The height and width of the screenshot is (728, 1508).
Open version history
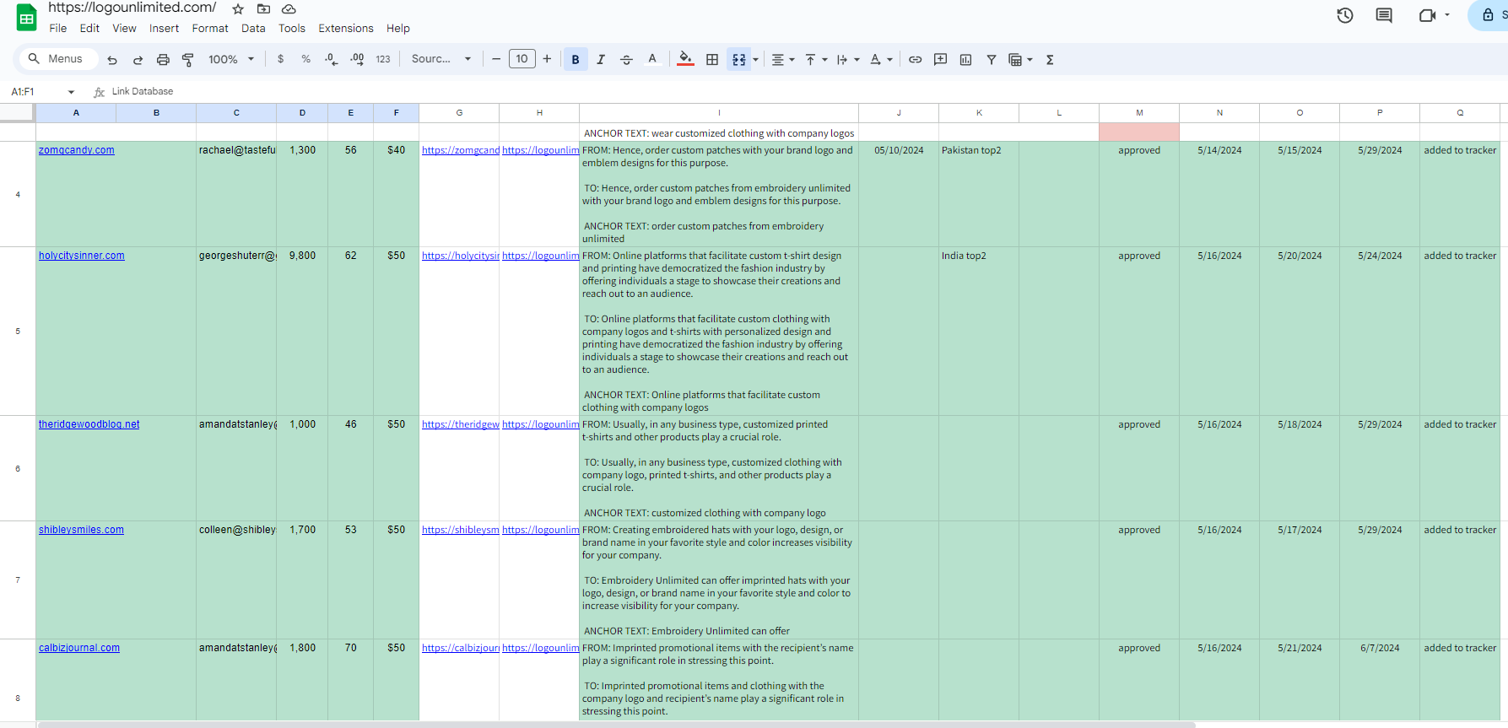coord(1345,15)
